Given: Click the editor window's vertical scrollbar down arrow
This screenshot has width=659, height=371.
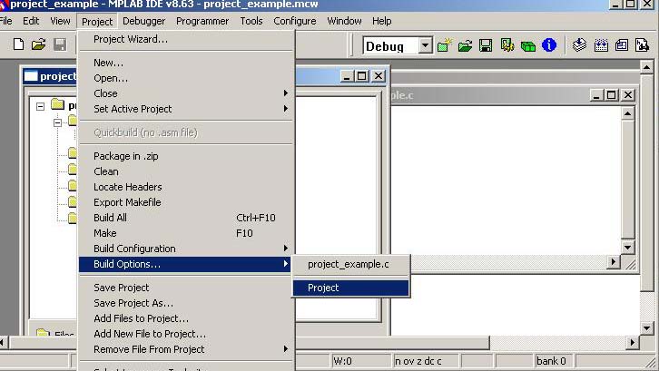Looking at the screenshot, I should coord(627,247).
